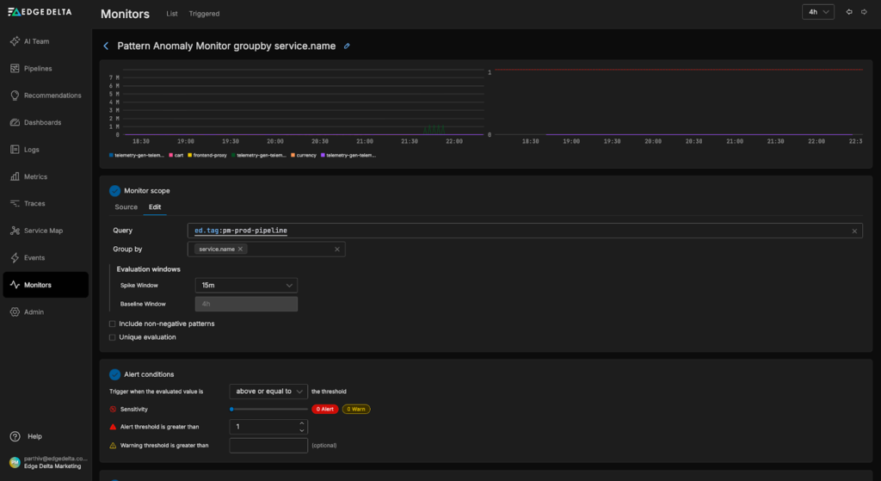
Task: Click the Events lightning icon
Action: coord(15,257)
